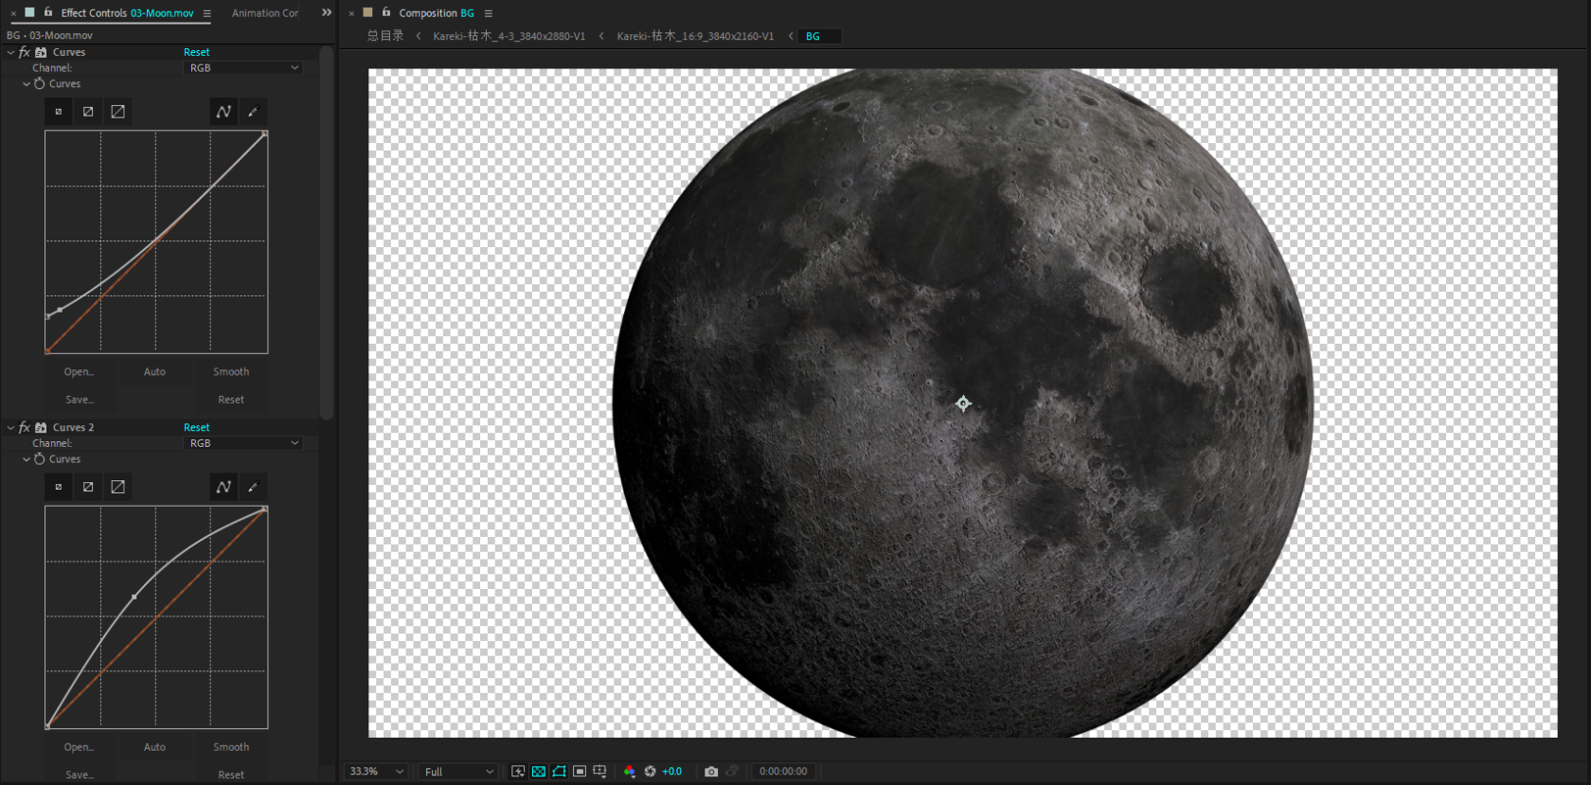
Task: Open grid and guide options icon
Action: click(599, 772)
